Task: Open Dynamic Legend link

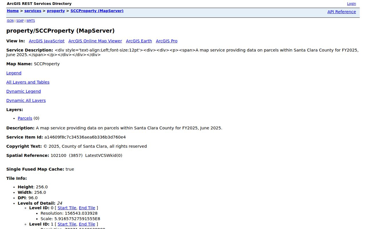Action: [x=23, y=91]
